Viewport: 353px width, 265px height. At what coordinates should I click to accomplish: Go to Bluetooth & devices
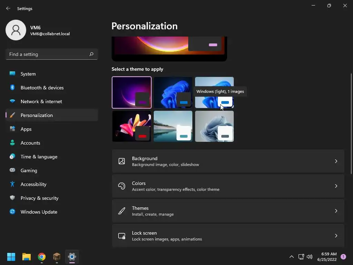pyautogui.click(x=52, y=88)
